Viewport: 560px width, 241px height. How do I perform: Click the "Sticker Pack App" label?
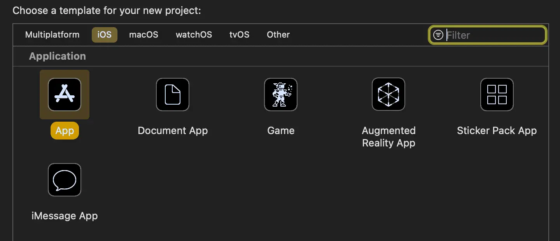[x=497, y=131]
